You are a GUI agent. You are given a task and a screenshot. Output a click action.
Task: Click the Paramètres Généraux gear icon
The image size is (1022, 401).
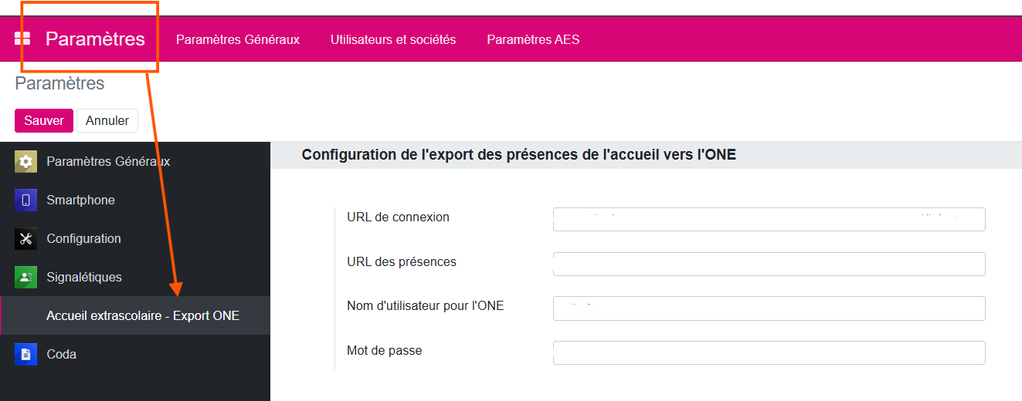point(25,162)
